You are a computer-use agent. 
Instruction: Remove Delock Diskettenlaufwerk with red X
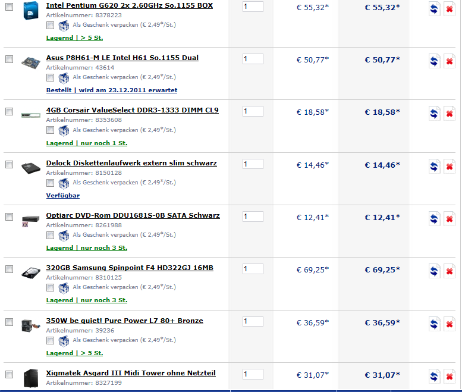pyautogui.click(x=450, y=167)
